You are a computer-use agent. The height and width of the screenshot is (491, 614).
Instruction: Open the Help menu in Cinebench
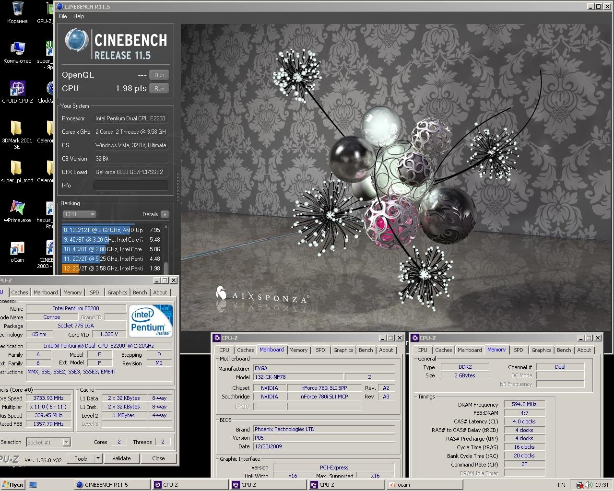[x=79, y=16]
